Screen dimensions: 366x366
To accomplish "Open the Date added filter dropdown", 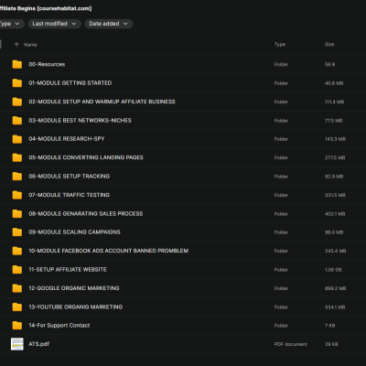I will click(109, 24).
